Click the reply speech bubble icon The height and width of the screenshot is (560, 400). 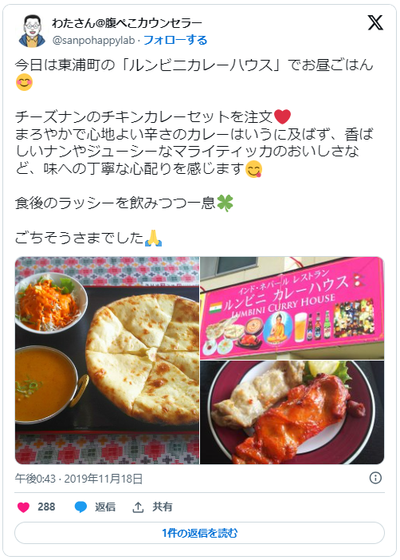tap(80, 507)
